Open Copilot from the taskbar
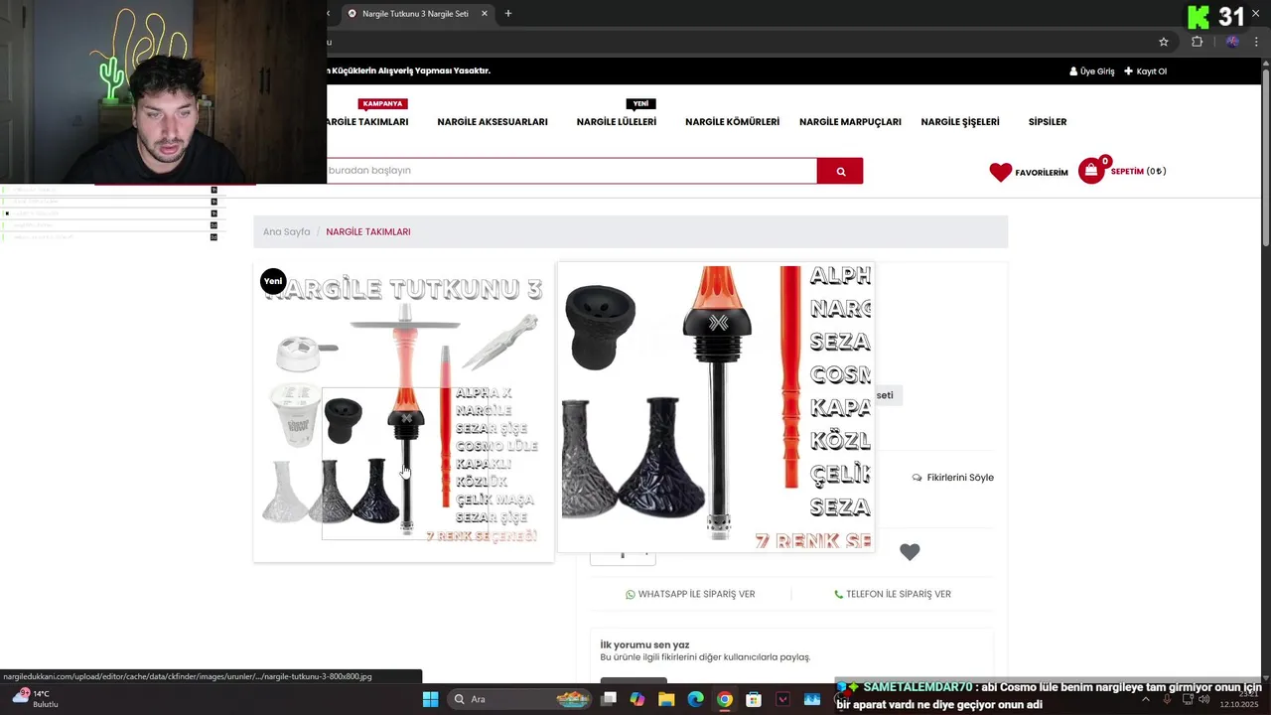The height and width of the screenshot is (715, 1271). [637, 699]
